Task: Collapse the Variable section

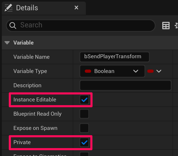Action: coord(7,43)
